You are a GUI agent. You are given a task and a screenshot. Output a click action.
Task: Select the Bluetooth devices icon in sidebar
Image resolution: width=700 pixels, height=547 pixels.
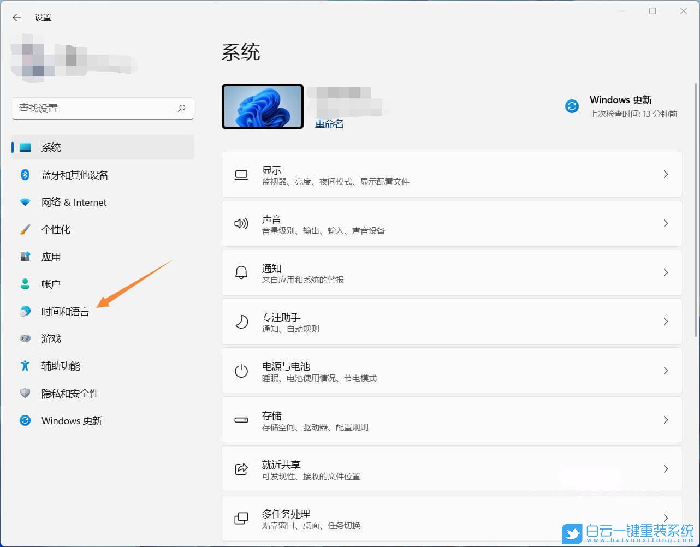click(x=25, y=175)
